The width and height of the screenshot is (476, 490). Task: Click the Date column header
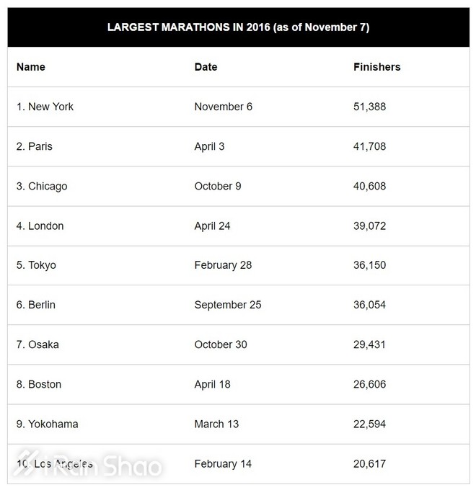pos(206,67)
